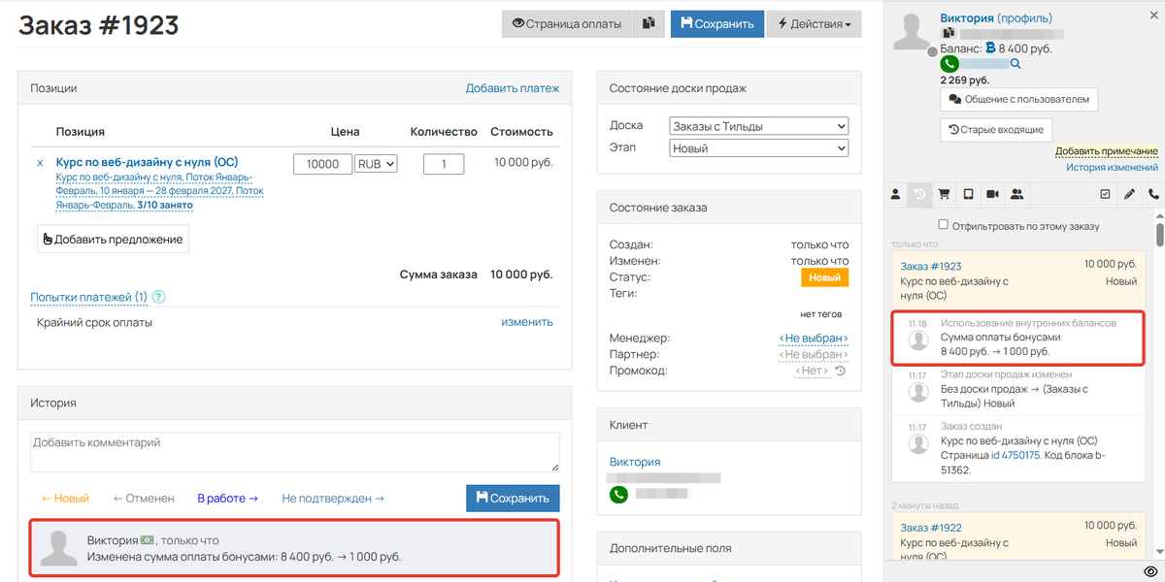This screenshot has width=1165, height=582.
Task: Open the RUB currency dropdown
Action: (x=376, y=164)
